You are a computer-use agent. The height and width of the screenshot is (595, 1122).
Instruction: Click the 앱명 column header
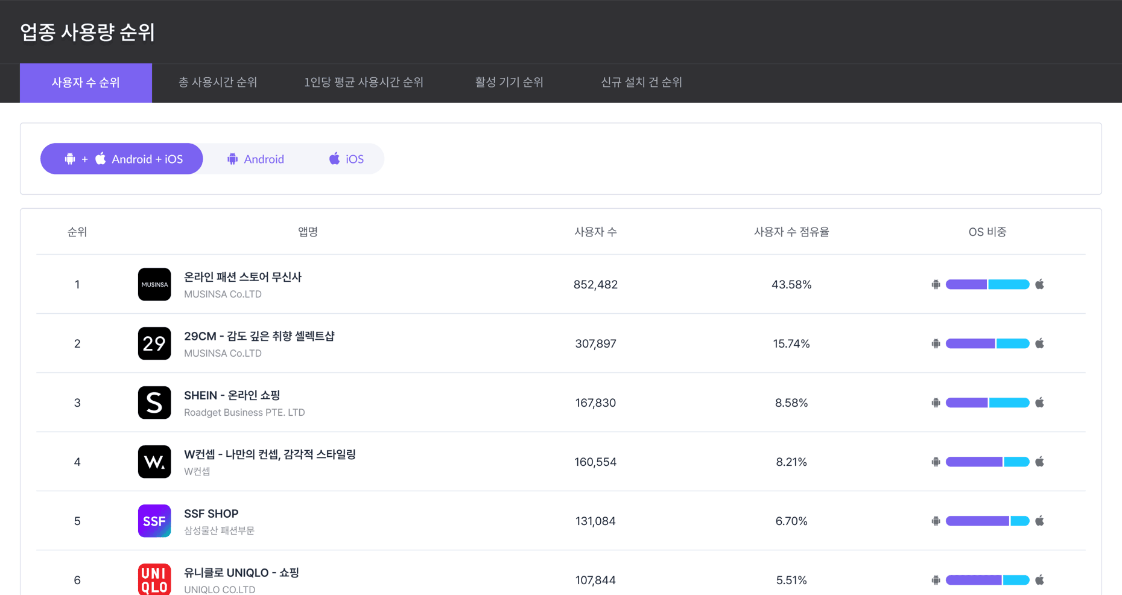click(x=308, y=232)
